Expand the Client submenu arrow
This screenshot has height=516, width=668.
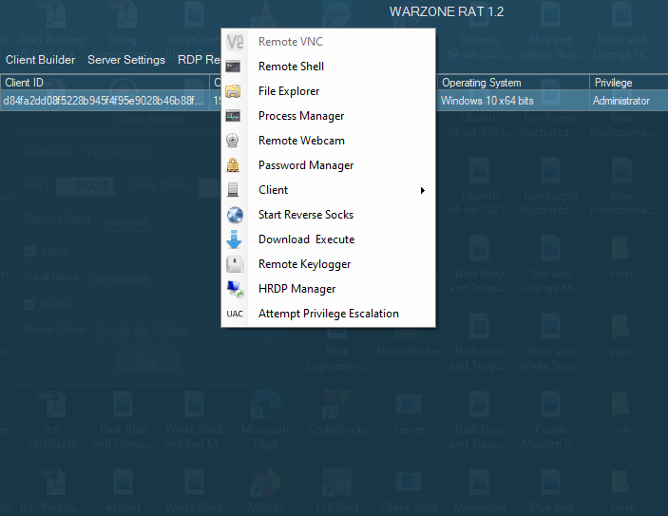(422, 190)
